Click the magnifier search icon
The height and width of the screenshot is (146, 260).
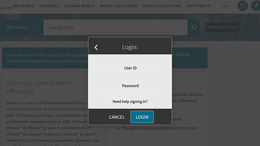pos(194,28)
